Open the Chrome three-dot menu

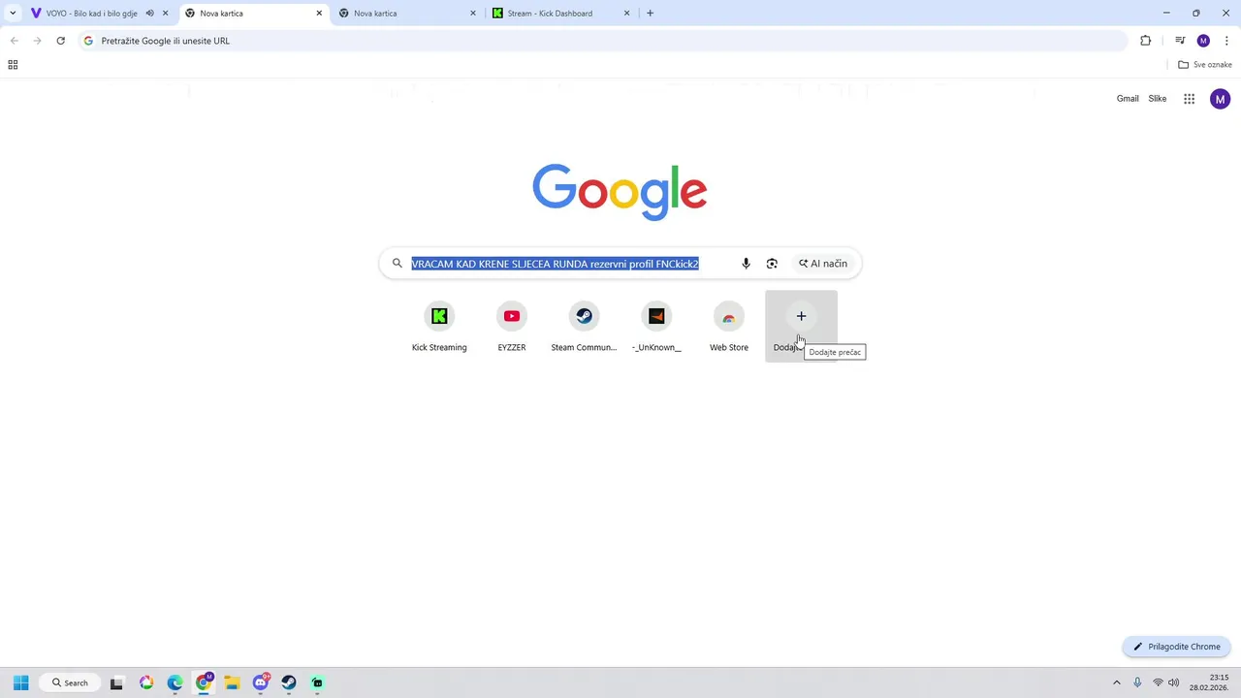[x=1226, y=41]
